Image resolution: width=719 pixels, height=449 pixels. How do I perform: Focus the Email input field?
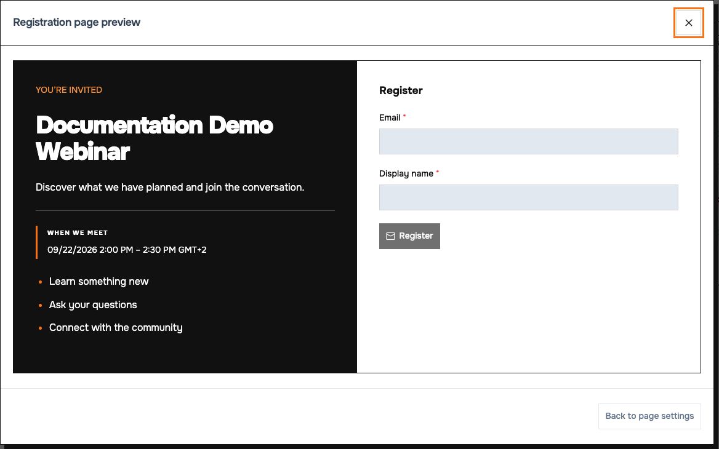(528, 141)
